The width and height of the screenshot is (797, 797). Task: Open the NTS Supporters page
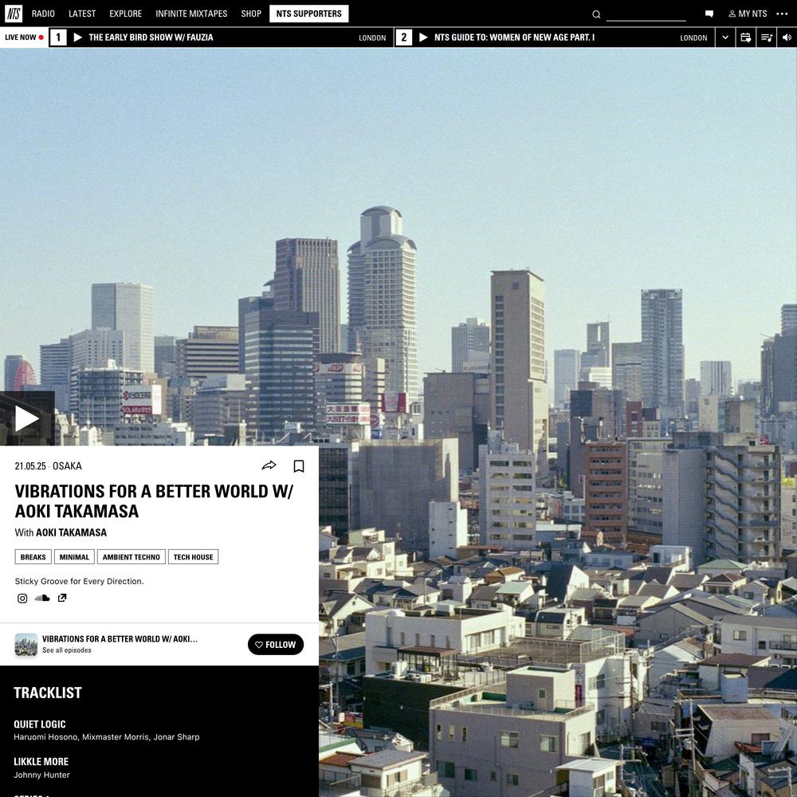coord(309,14)
